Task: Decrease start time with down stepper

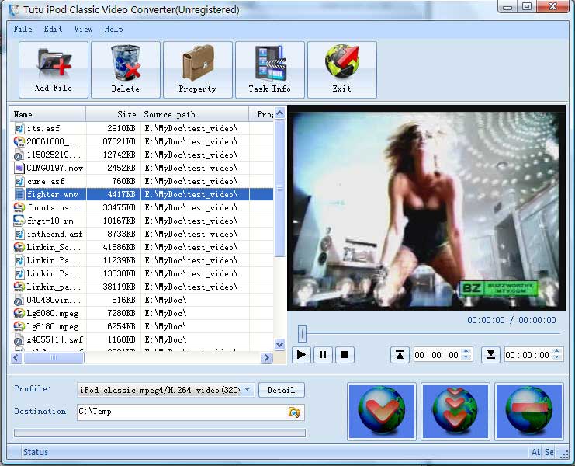Action: (x=466, y=358)
